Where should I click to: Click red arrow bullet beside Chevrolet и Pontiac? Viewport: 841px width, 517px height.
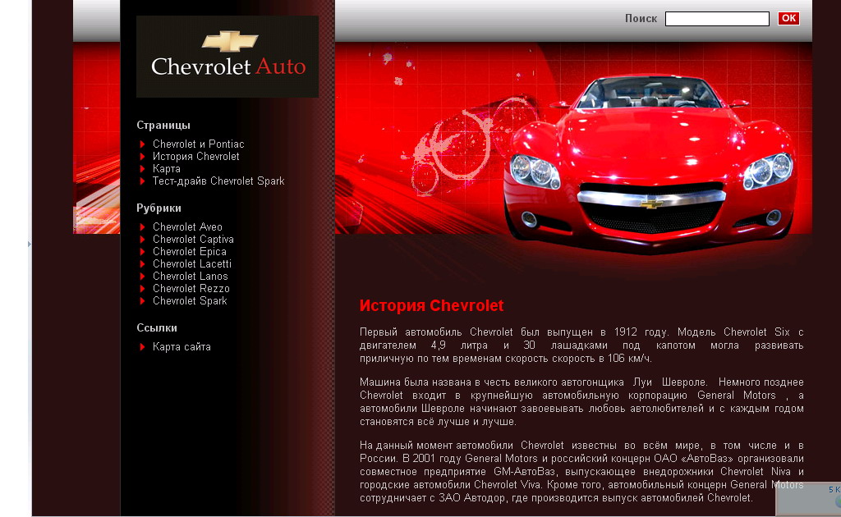pos(142,144)
